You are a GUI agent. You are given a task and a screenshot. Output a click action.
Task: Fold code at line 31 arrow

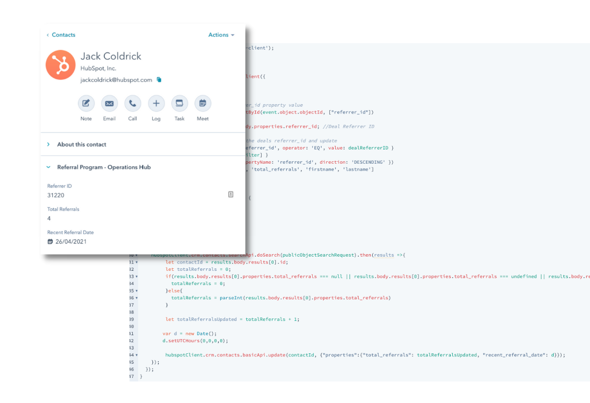click(x=137, y=262)
